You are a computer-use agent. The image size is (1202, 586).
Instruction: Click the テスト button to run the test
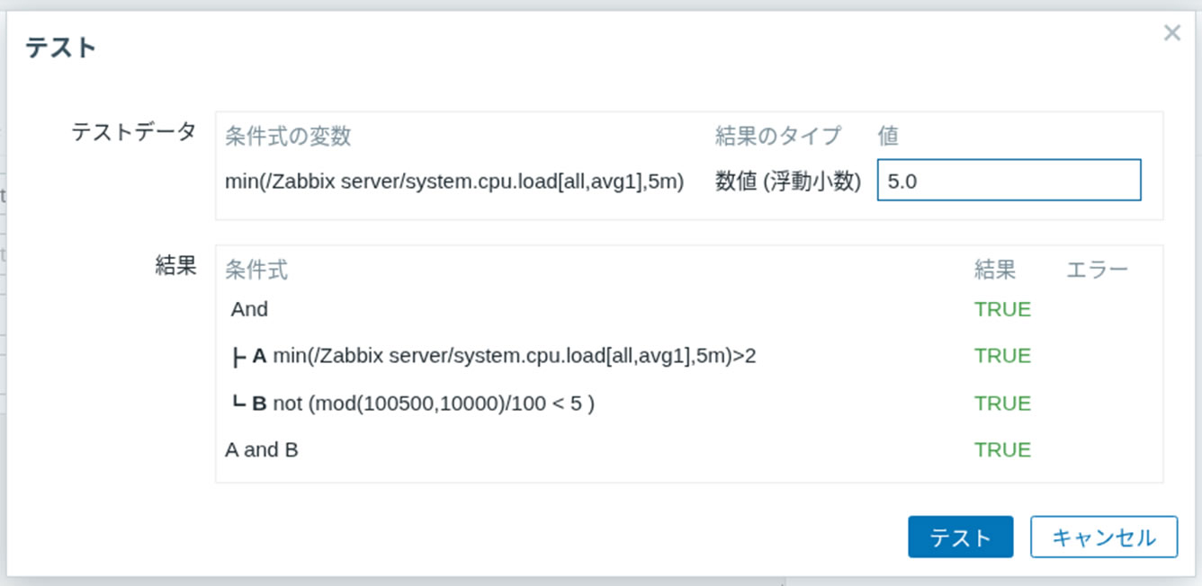tap(960, 537)
